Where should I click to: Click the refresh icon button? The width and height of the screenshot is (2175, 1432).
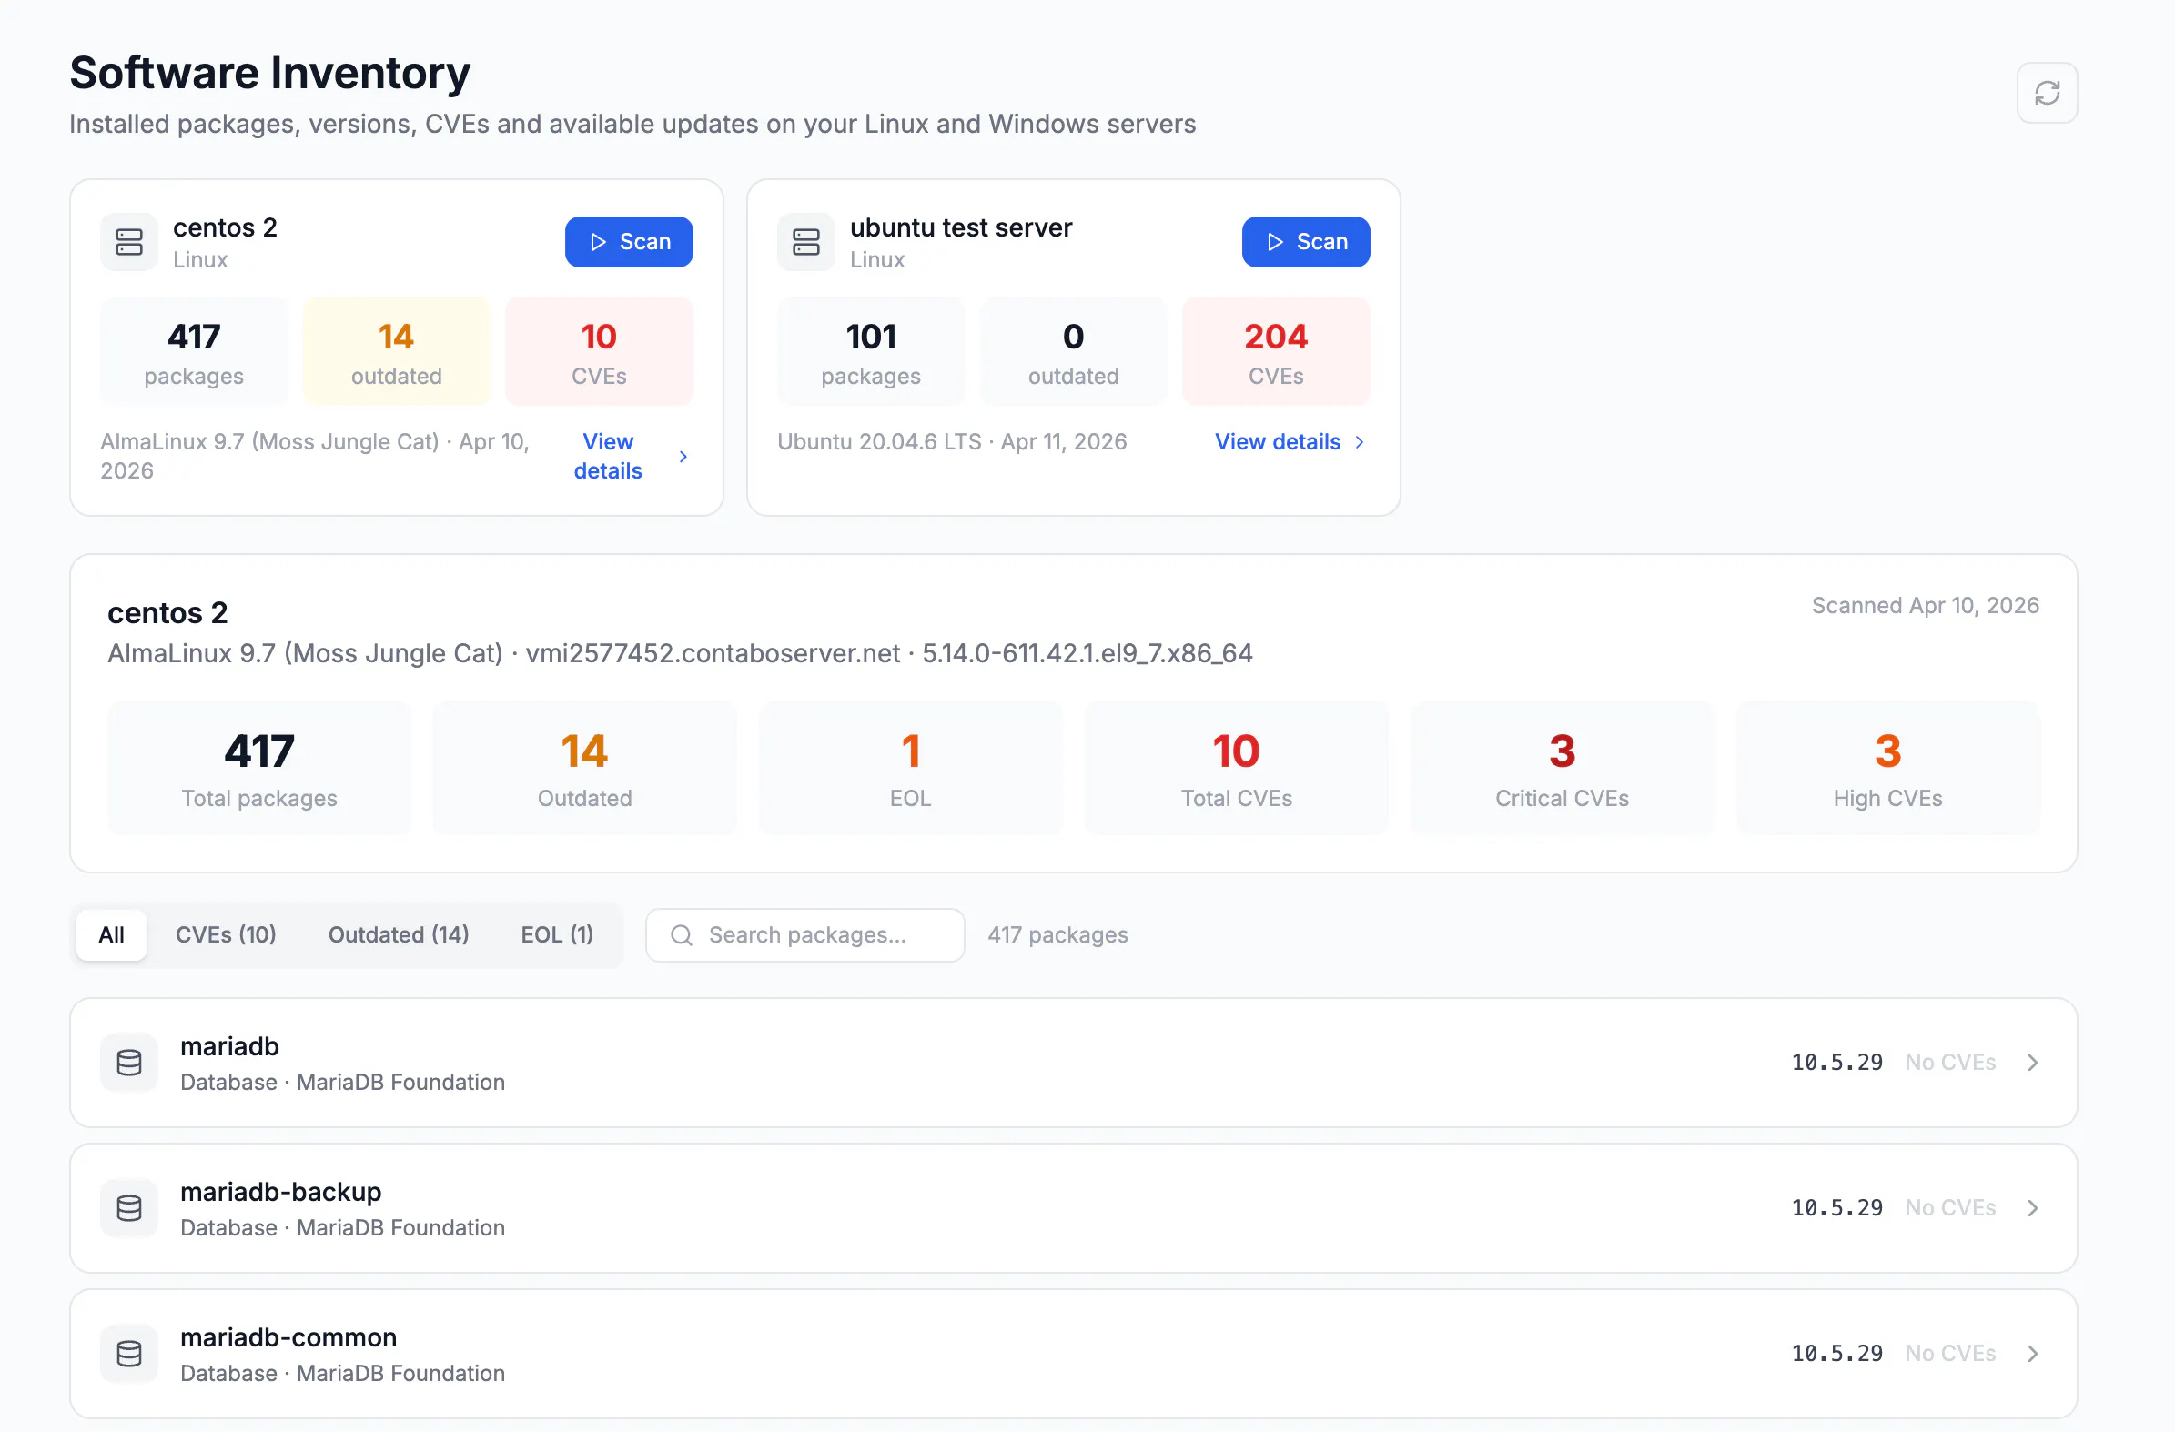click(x=2046, y=92)
